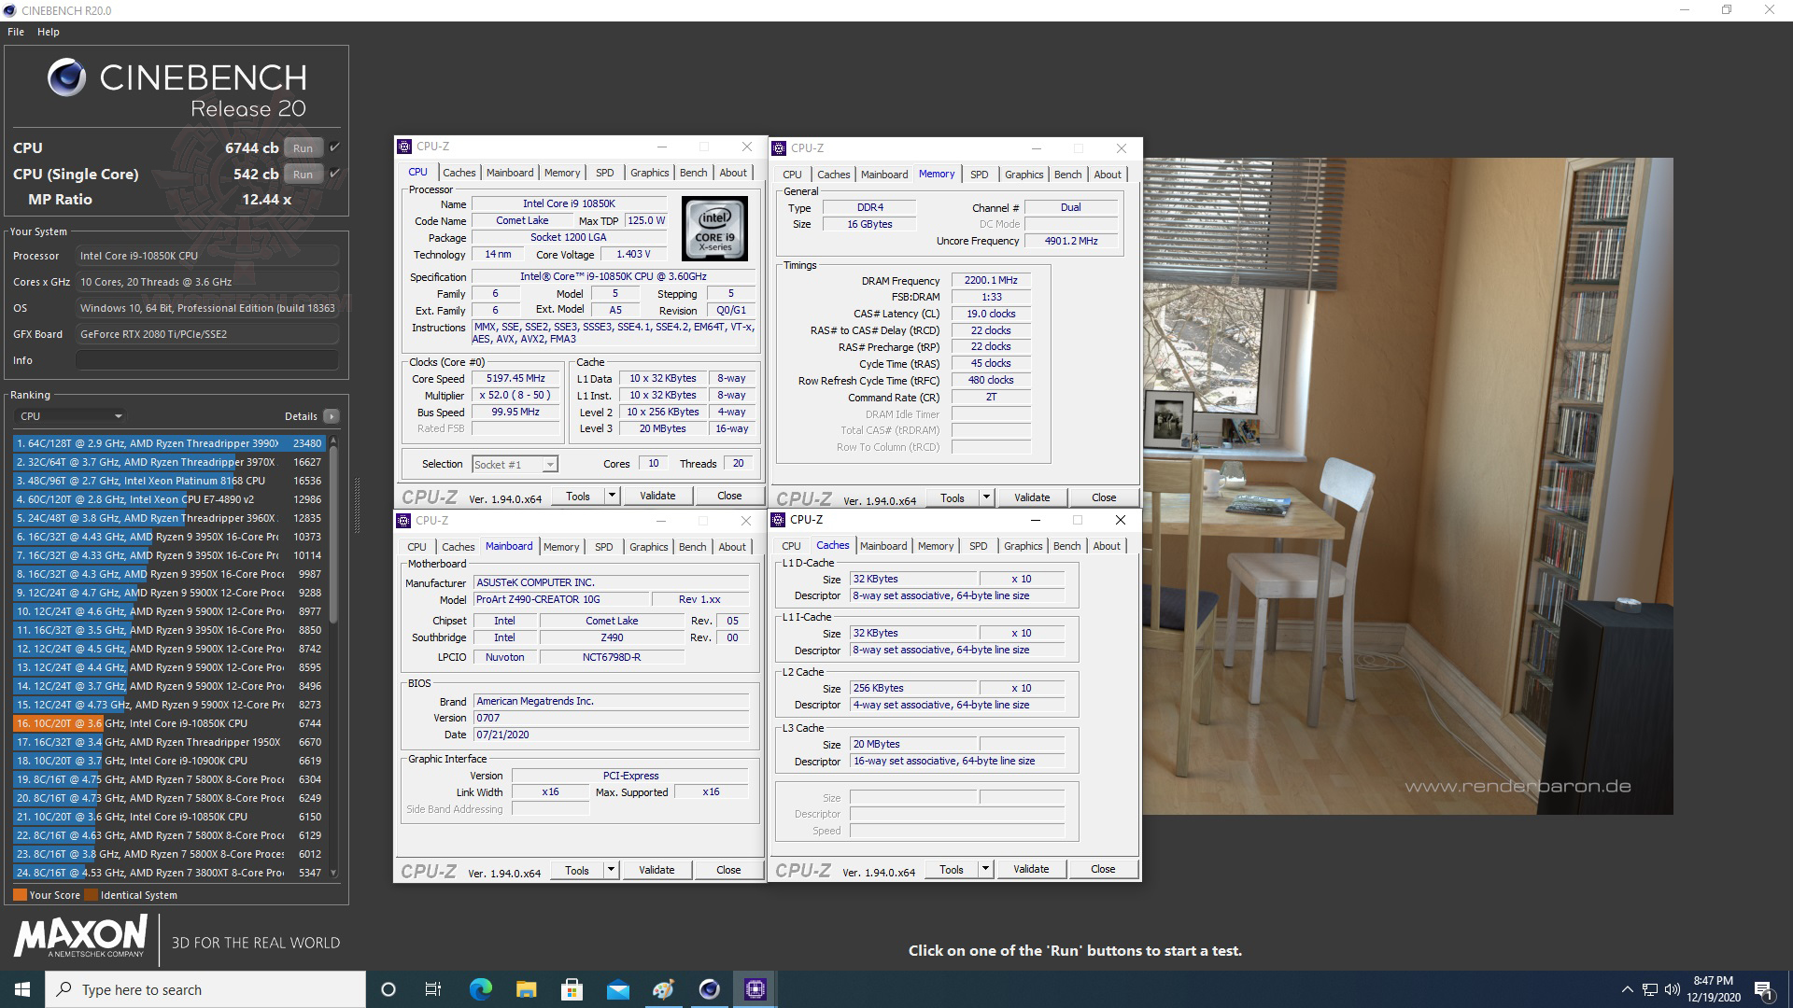This screenshot has width=1793, height=1008.
Task: Expand Tools dropdown arrow in CPU window
Action: pyautogui.click(x=612, y=496)
